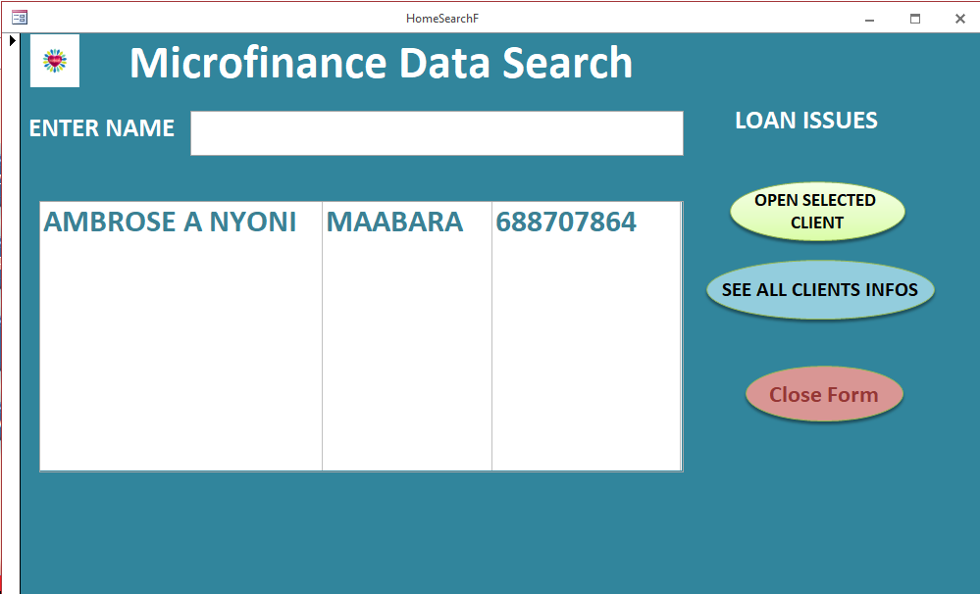The width and height of the screenshot is (980, 594).
Task: Minimize the HomeSearchF window
Action: 869,19
